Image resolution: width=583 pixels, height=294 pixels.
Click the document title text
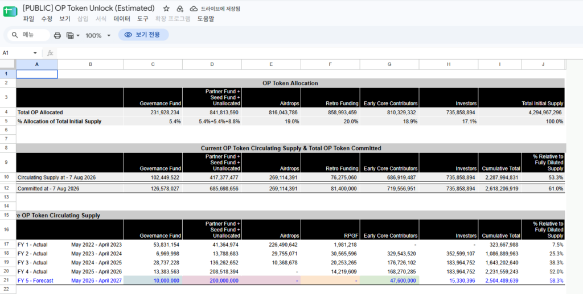[x=88, y=8]
